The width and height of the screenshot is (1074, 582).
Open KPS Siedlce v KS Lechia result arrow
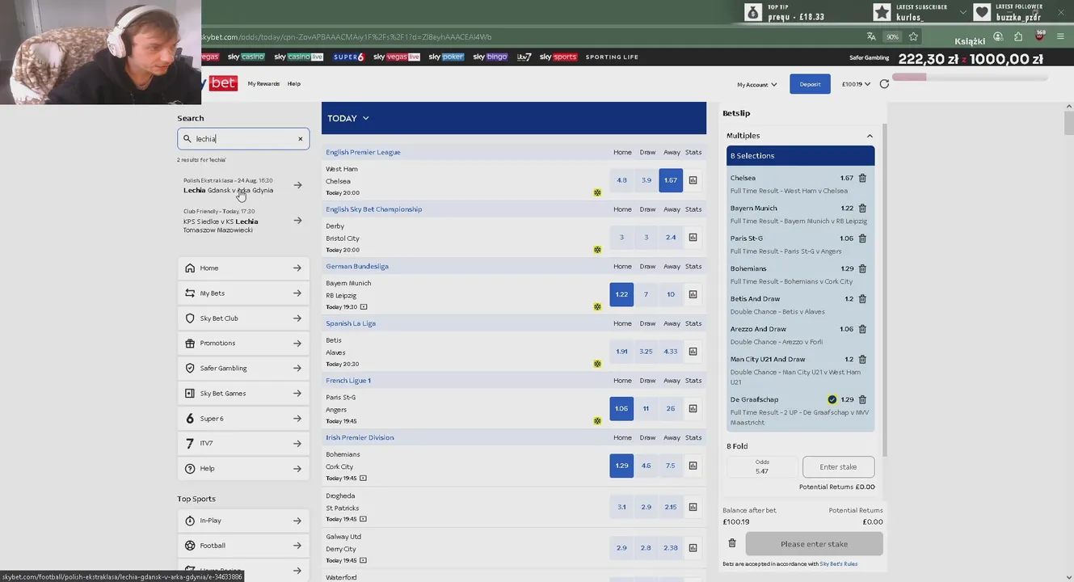tap(297, 220)
